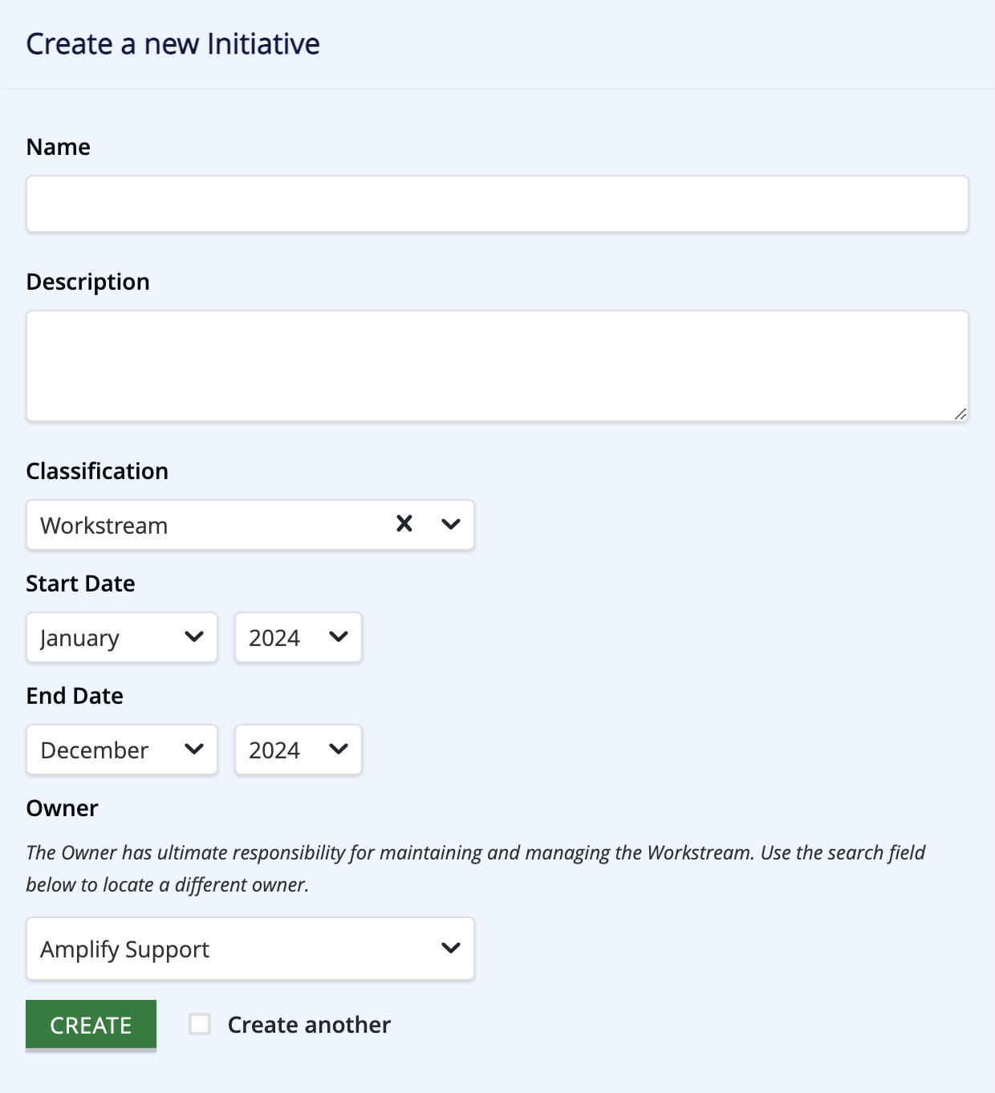Click the Description field label
The image size is (995, 1093).
[88, 282]
